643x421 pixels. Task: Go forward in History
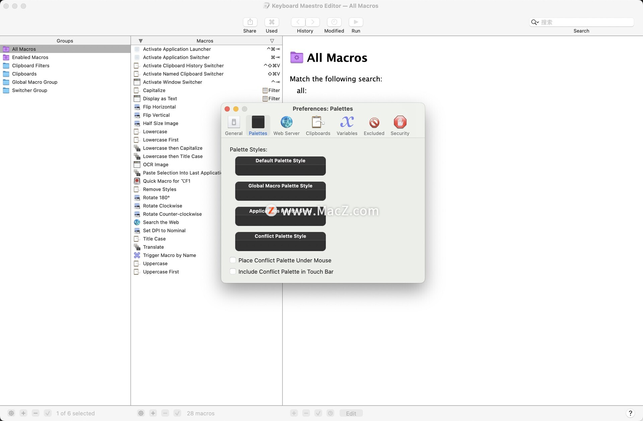tap(312, 22)
